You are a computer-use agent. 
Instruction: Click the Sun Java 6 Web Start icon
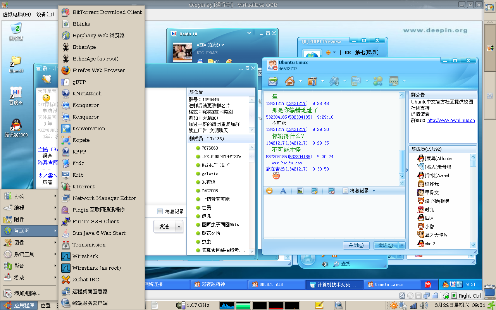point(66,233)
